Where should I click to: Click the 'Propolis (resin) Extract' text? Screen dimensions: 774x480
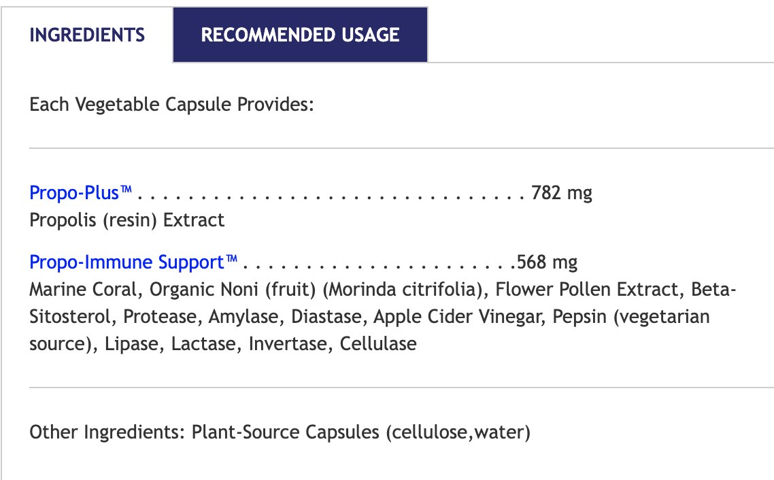pyautogui.click(x=127, y=220)
